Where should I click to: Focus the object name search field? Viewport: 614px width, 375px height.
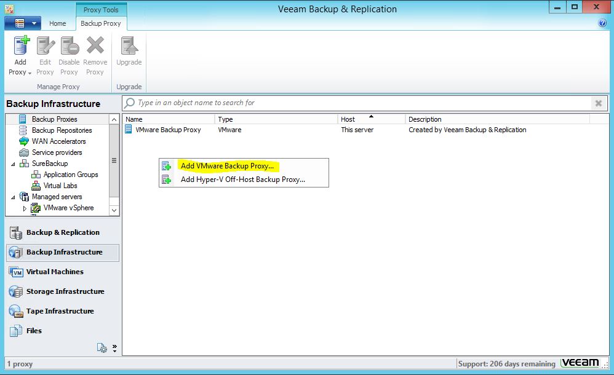click(364, 103)
